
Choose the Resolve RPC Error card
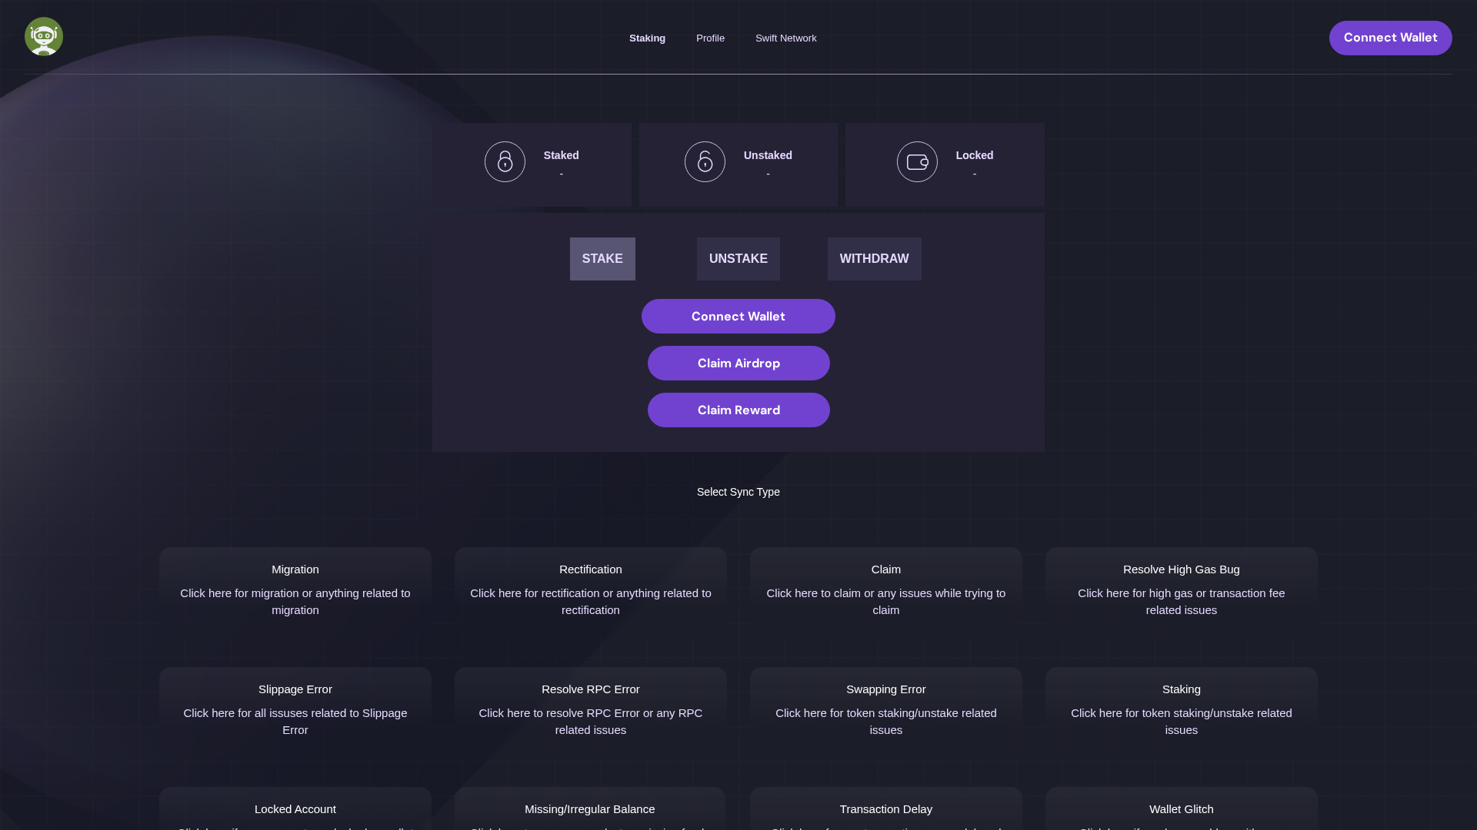(x=591, y=714)
